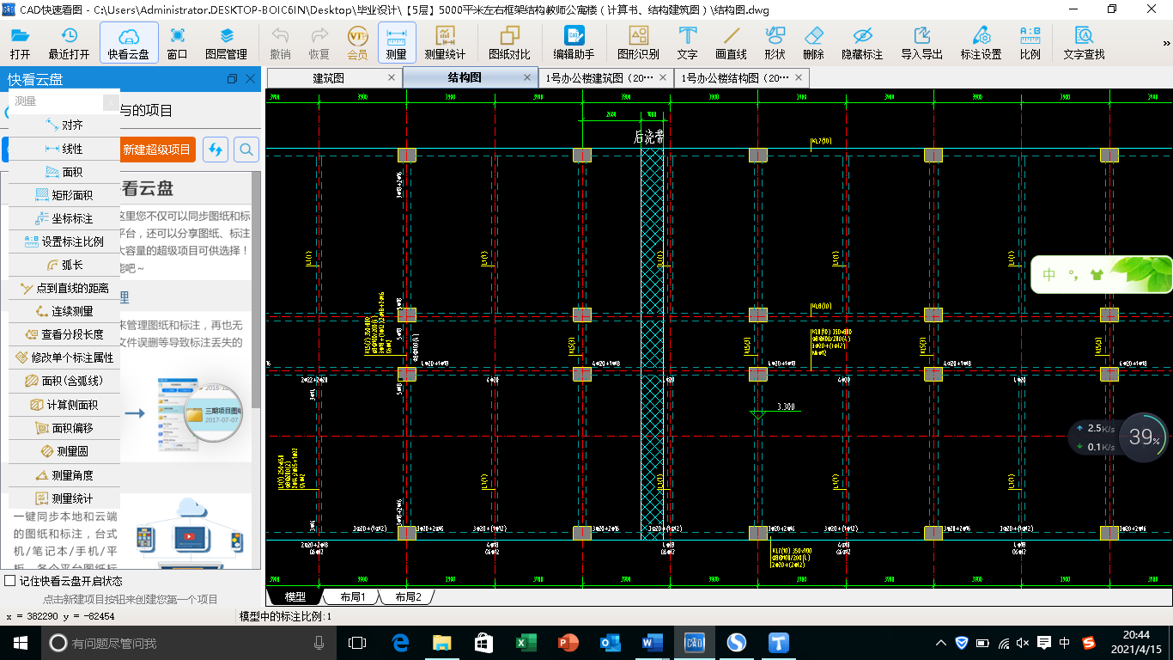Screen dimensions: 1173x660
Task: Choose 对齐 from the measure menu
Action: pyautogui.click(x=64, y=125)
